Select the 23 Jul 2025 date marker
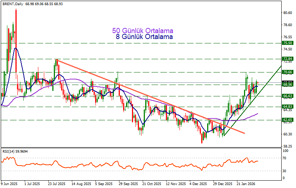Screen dimensions: 296x188 click(56, 183)
